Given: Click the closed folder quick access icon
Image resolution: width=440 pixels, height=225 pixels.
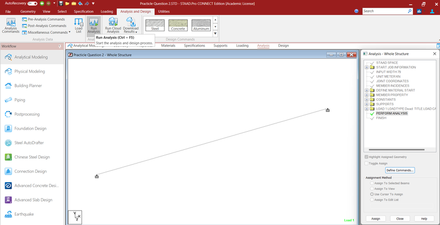Looking at the screenshot, I should [x=74, y=4].
